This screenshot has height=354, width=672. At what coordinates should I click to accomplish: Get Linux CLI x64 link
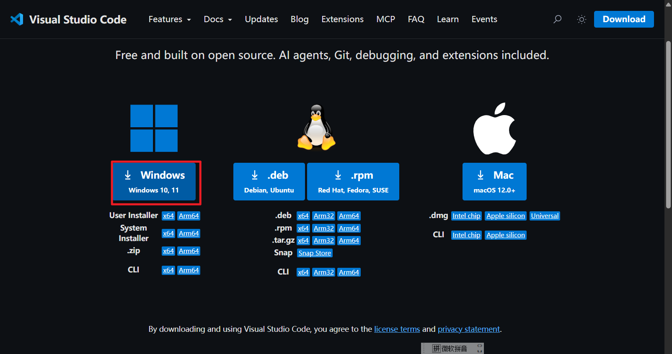pyautogui.click(x=303, y=272)
